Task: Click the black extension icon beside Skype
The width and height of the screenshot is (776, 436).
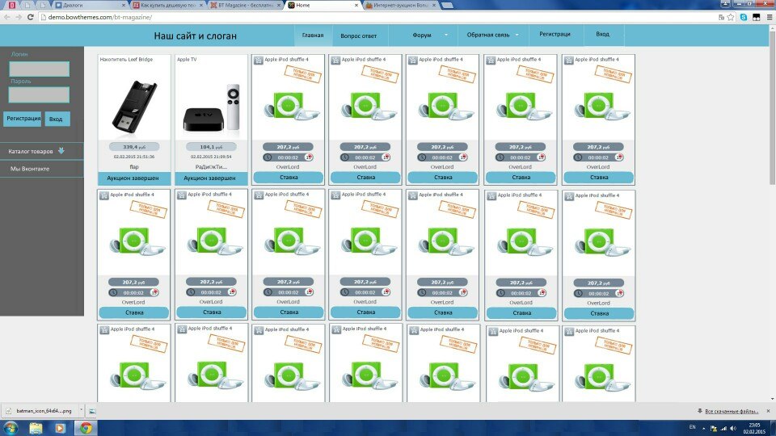Action: tap(757, 17)
